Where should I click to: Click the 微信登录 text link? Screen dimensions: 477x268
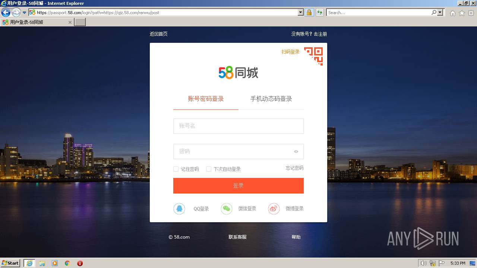pos(247,209)
